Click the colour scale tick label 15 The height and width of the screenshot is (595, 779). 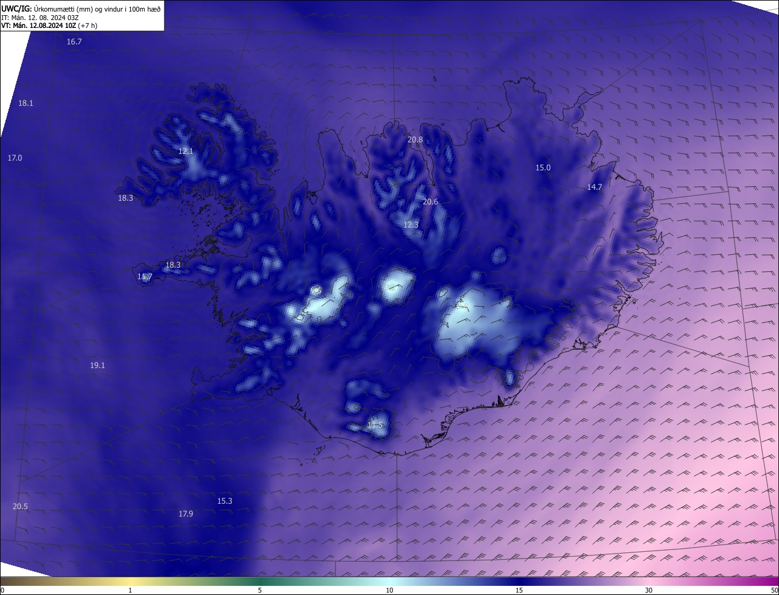click(519, 591)
